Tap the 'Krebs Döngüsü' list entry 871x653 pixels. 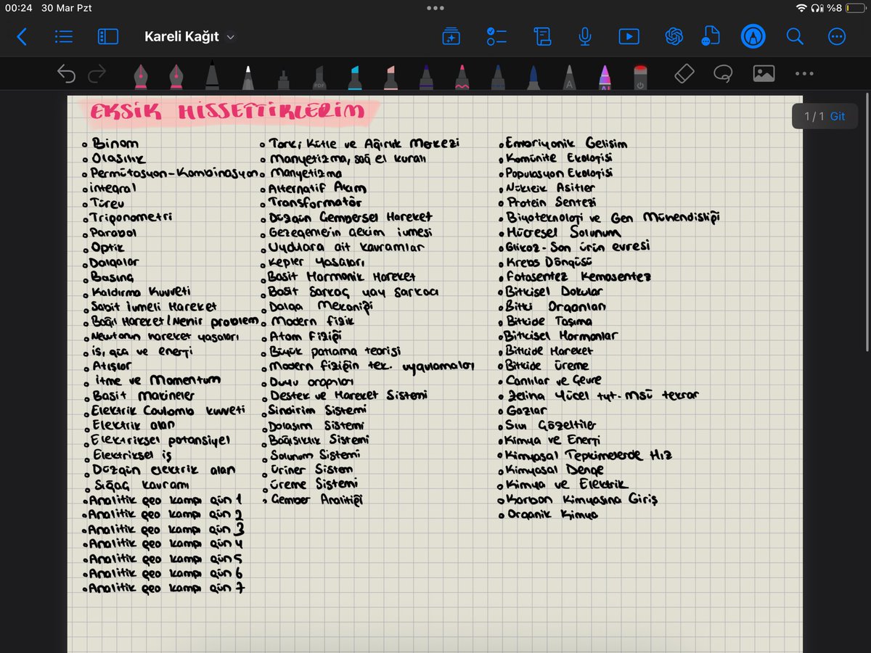[549, 262]
